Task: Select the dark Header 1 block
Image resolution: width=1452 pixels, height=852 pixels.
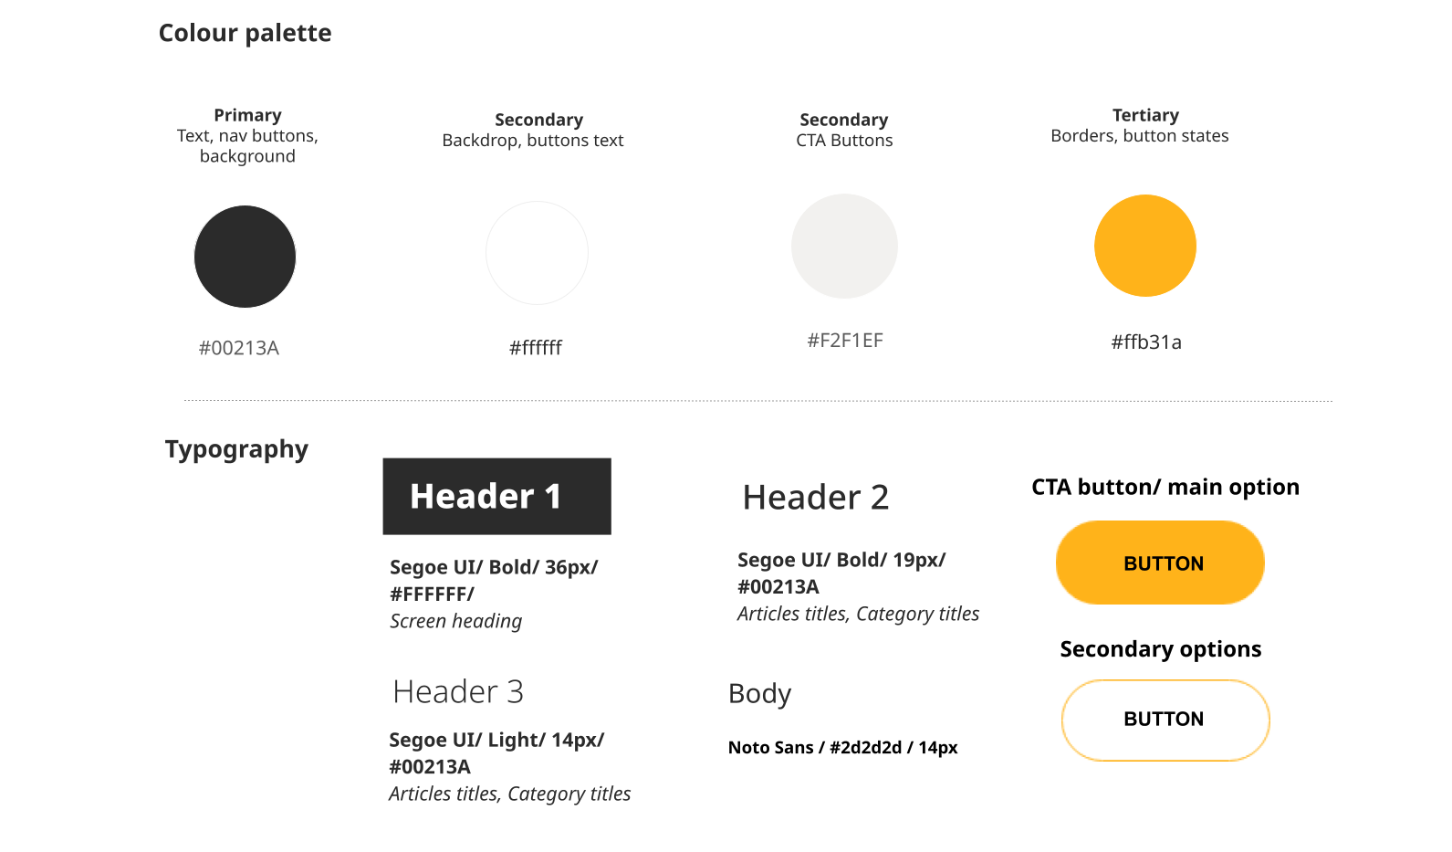Action: 496,496
